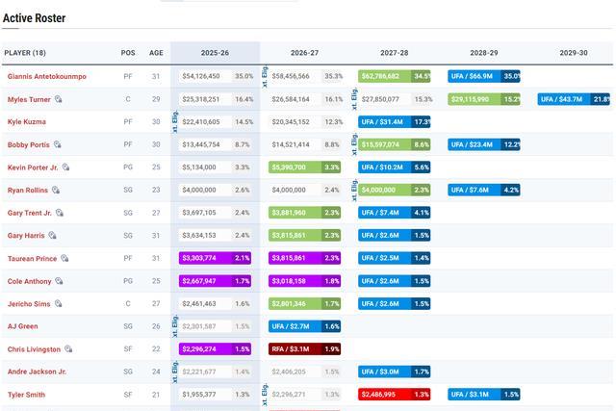616x411 pixels.
Task: Open Kevin Porter Jr. player link
Action: coord(33,167)
